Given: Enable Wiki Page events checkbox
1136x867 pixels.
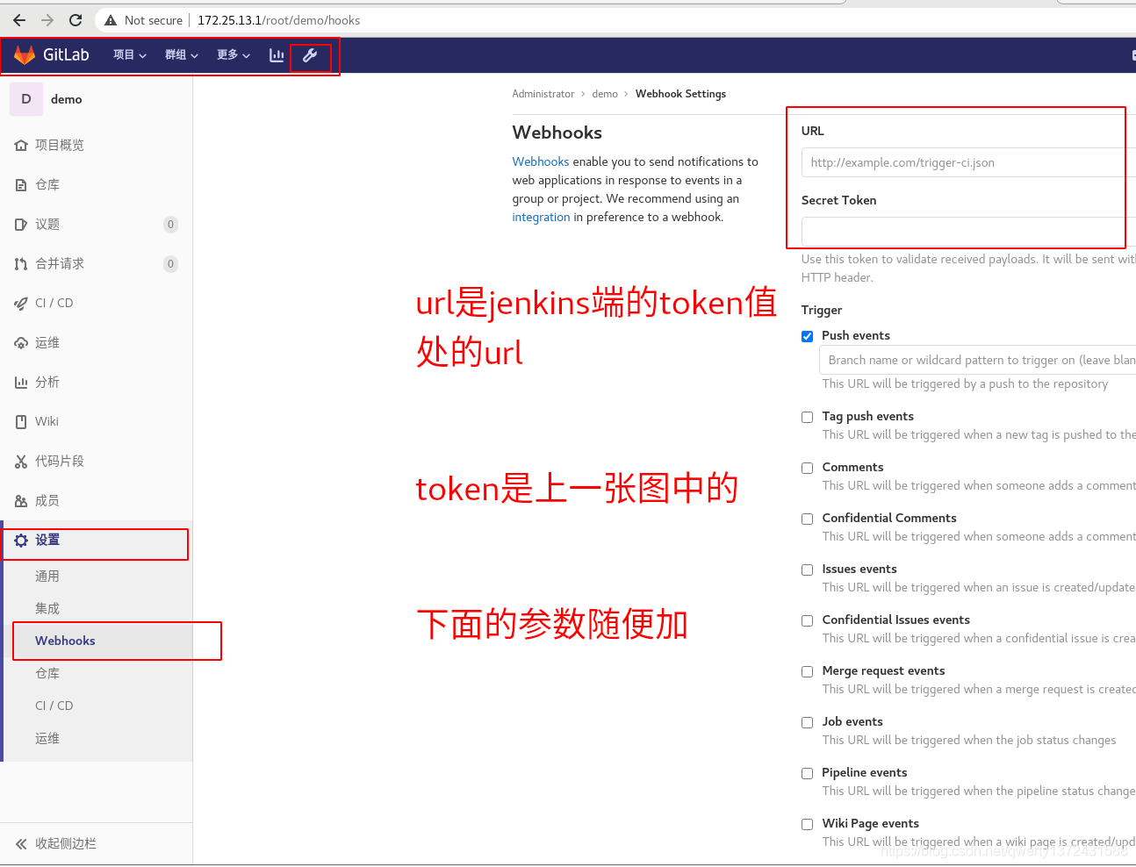Looking at the screenshot, I should (x=807, y=824).
